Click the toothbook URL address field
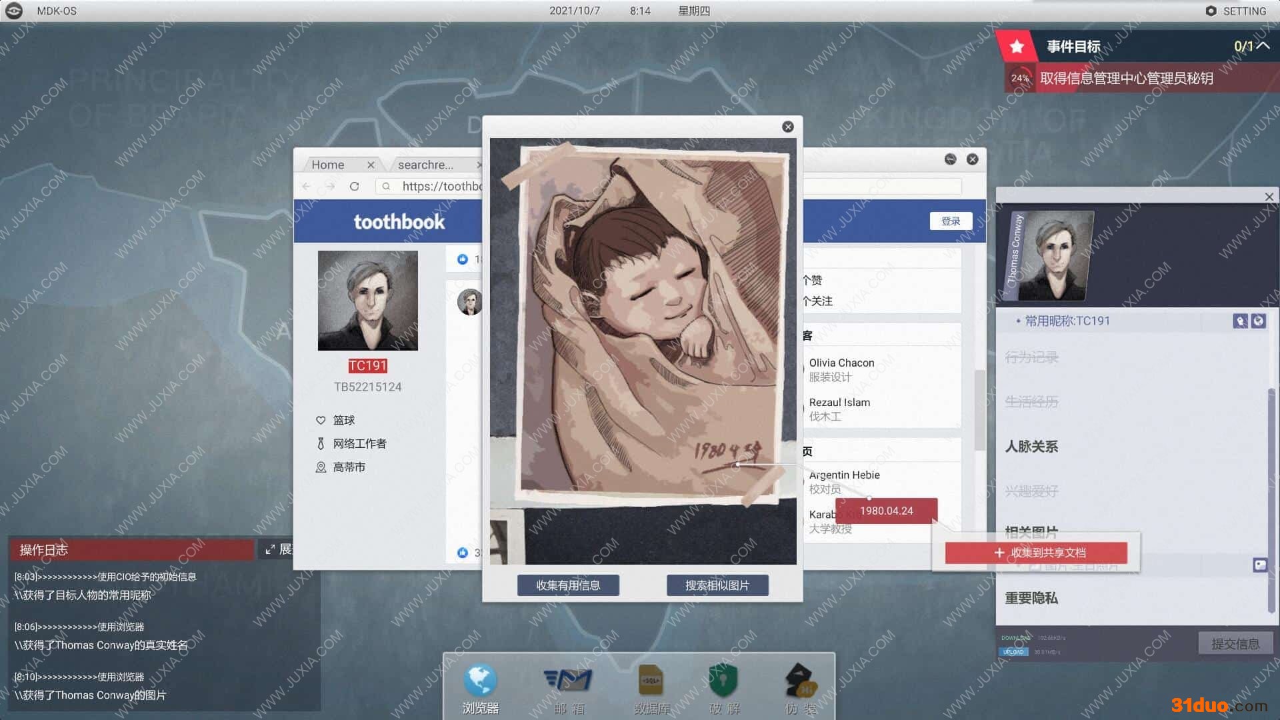The height and width of the screenshot is (720, 1280). point(440,187)
